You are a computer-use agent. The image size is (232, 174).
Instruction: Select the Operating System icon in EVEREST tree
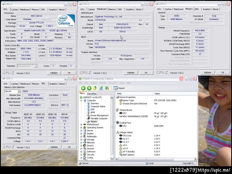[84, 128]
